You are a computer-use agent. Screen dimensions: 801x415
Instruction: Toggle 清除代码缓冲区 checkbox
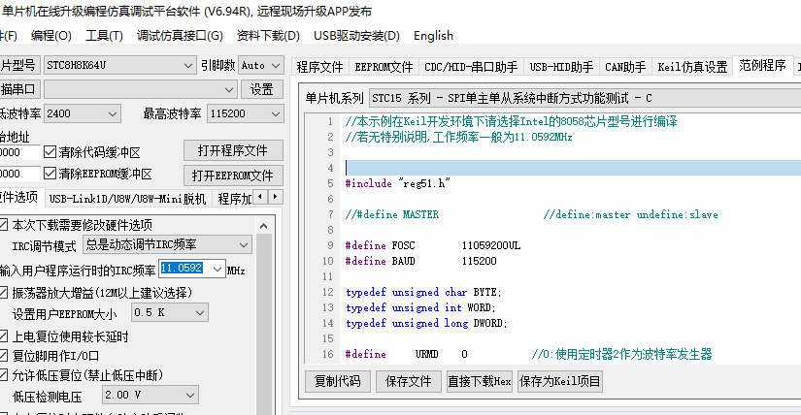(50, 151)
